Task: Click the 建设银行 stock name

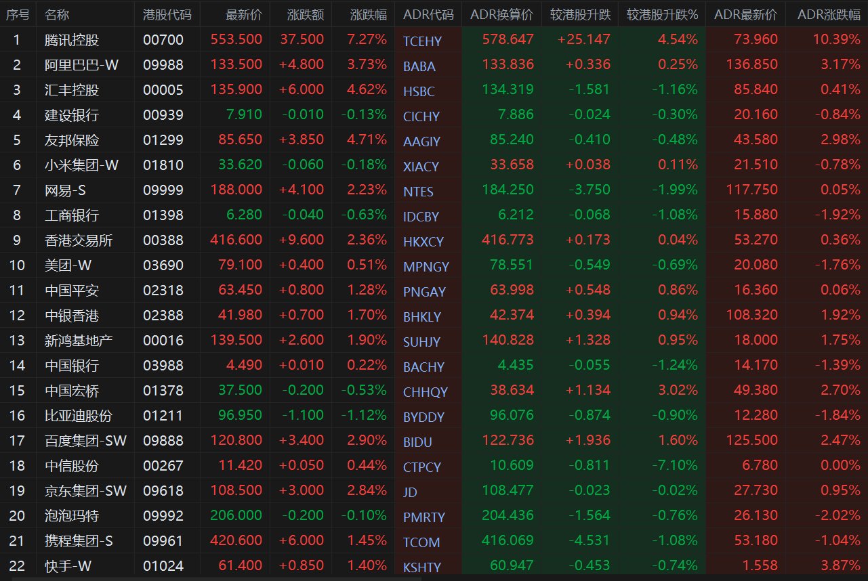Action: point(72,115)
